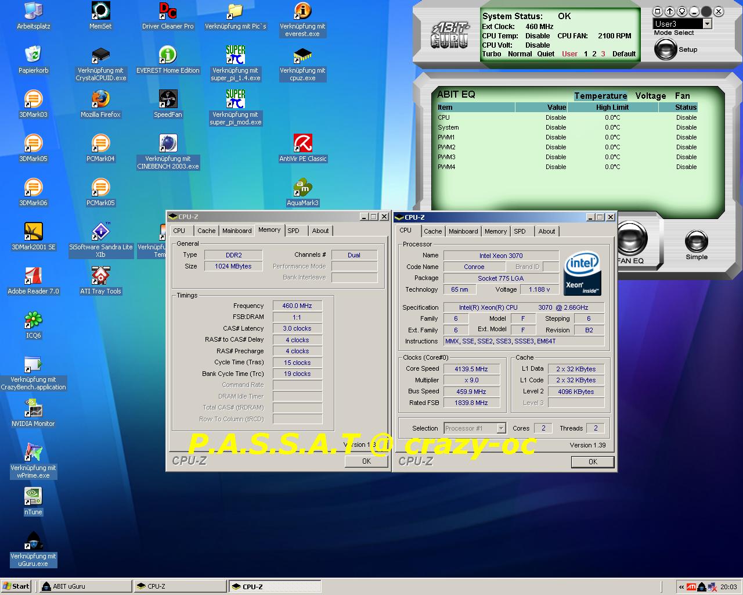Viewport: 743px width, 595px height.
Task: Open the Mode Select User3 dropdown
Action: 707,24
